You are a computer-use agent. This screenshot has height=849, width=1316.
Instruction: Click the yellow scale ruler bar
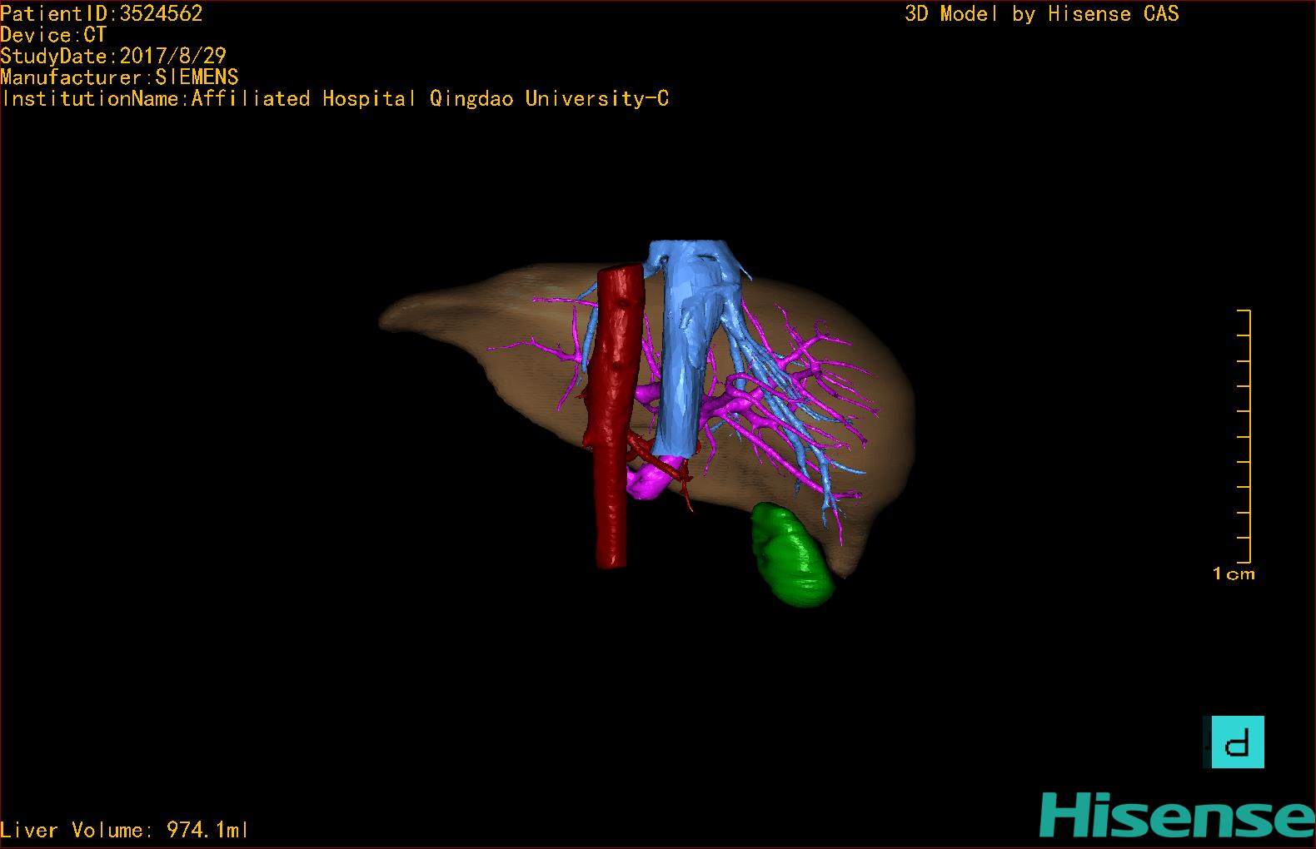pos(1244,436)
